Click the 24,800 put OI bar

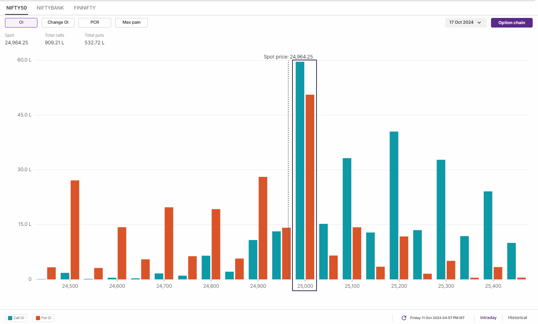tap(216, 244)
